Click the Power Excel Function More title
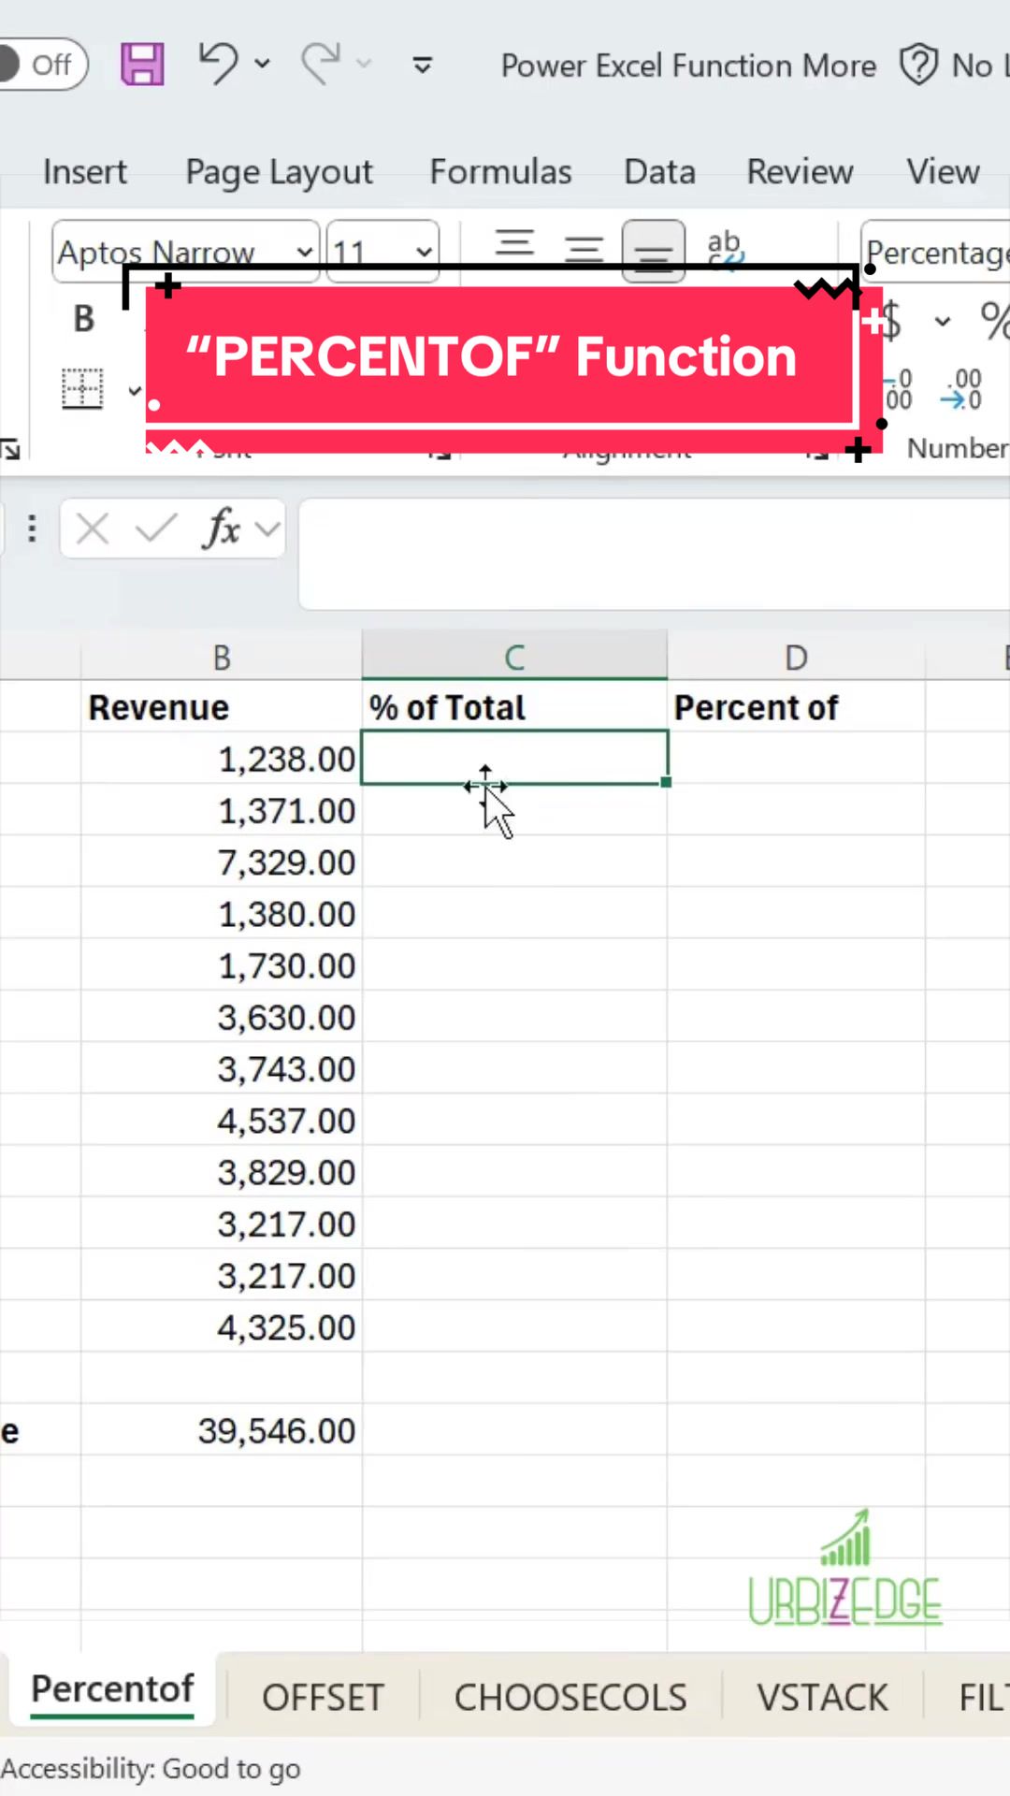Screen dimensions: 1010x1796 pyautogui.click(x=688, y=65)
